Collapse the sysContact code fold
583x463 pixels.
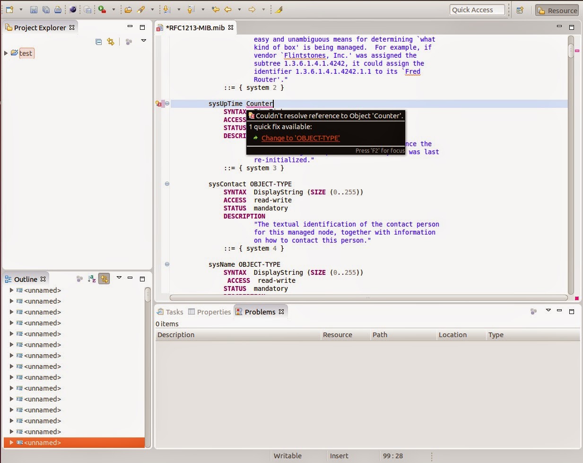coord(167,184)
